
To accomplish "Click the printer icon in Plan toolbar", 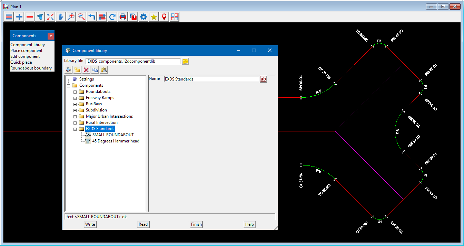I will coord(123,17).
